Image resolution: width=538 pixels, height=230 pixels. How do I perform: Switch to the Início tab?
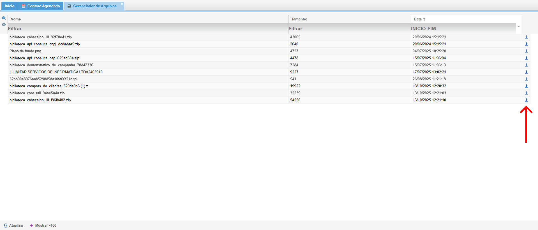coord(9,6)
